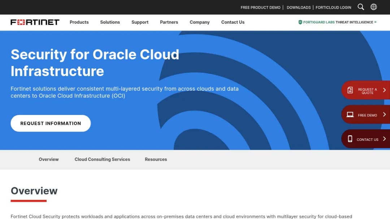The height and width of the screenshot is (219, 390).
Task: Open the search magnifier icon
Action: [x=361, y=7]
